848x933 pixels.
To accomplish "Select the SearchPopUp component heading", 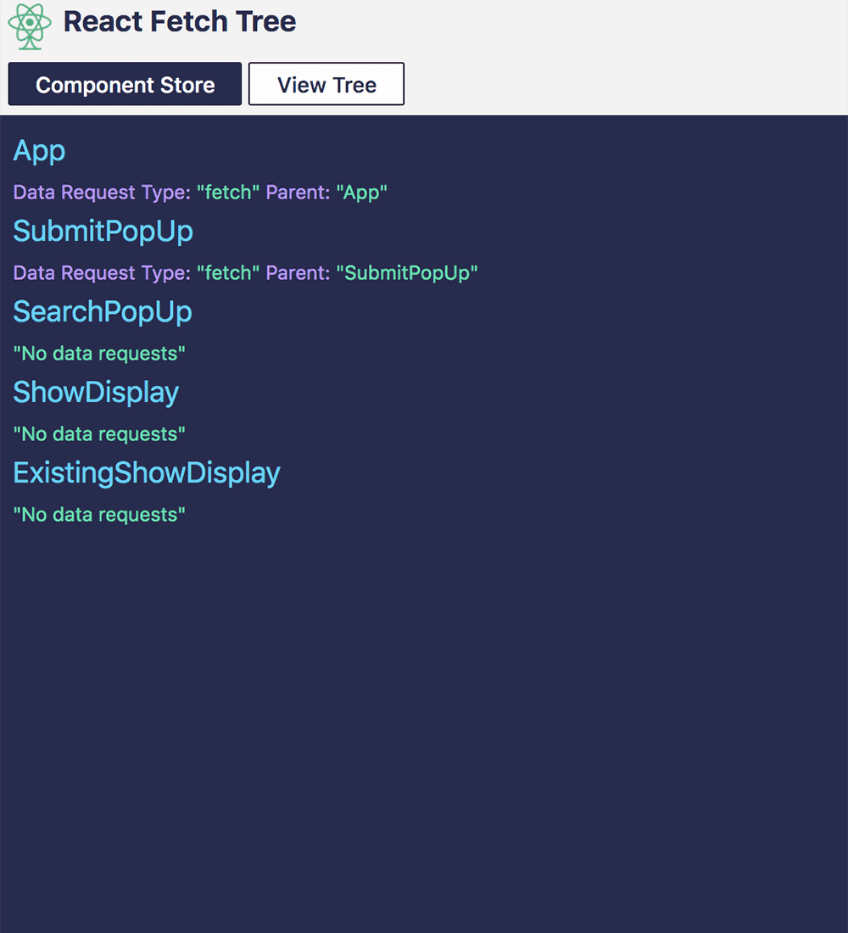I will coord(103,312).
